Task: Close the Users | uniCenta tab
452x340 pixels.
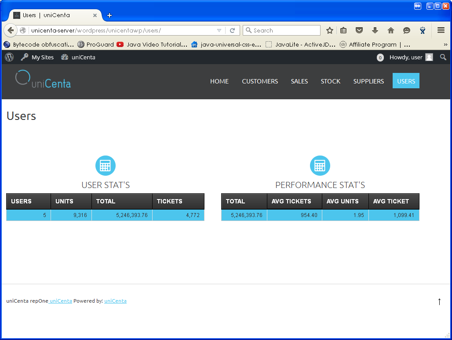Action: point(95,15)
